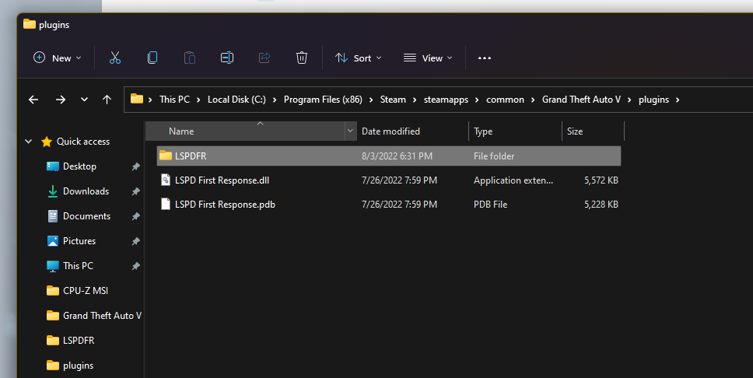Image resolution: width=753 pixels, height=378 pixels.
Task: Open CPU-Z MSI folder in sidebar
Action: [x=86, y=291]
